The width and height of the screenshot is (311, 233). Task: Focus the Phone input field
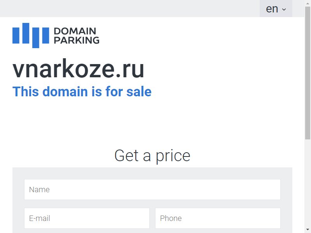click(218, 218)
